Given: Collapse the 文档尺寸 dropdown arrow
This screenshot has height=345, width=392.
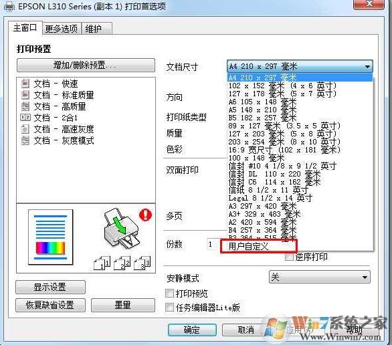Looking at the screenshot, I should pyautogui.click(x=367, y=66).
